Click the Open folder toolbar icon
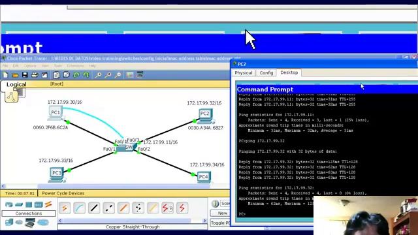418x235 pixels. pyautogui.click(x=15, y=75)
